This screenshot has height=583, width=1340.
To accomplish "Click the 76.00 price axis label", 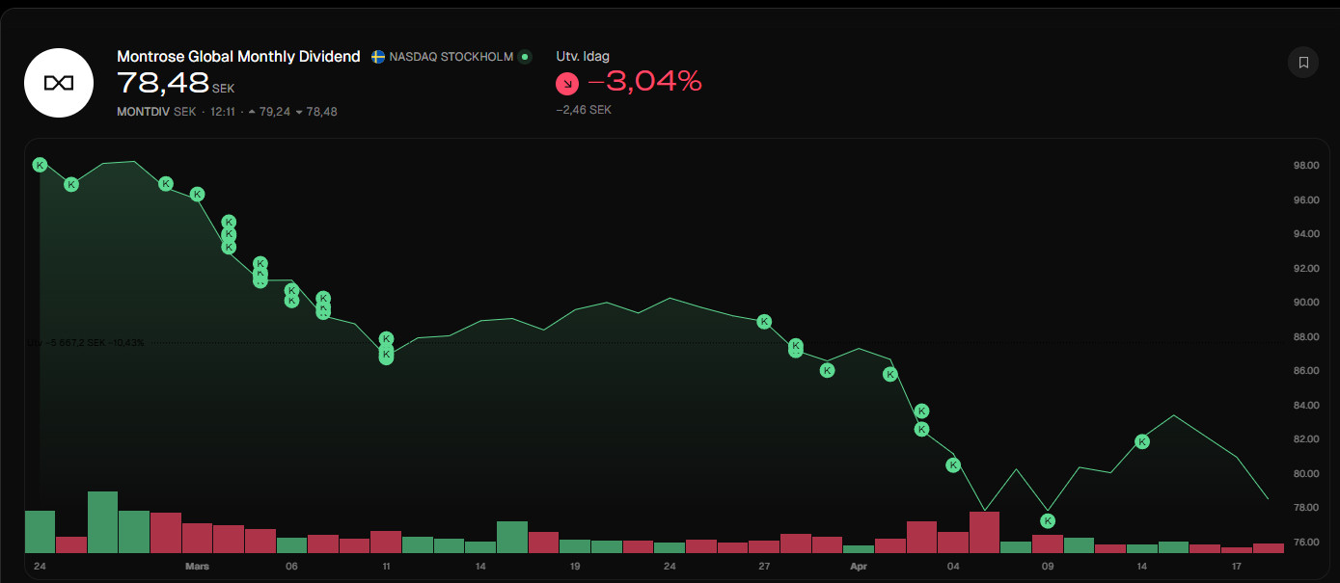I will pyautogui.click(x=1305, y=542).
